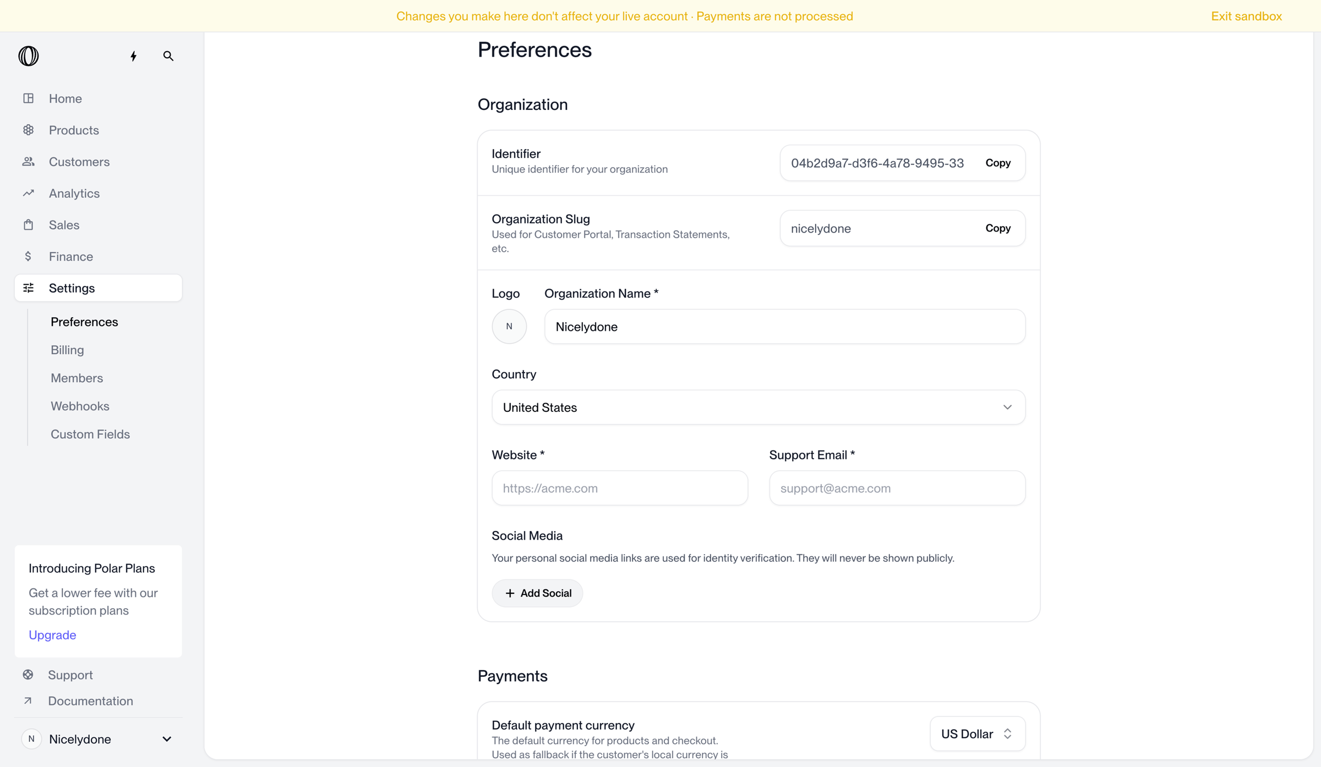Screen dimensions: 1321x767
Task: Open the lightning bolt quick actions
Action: tap(133, 56)
